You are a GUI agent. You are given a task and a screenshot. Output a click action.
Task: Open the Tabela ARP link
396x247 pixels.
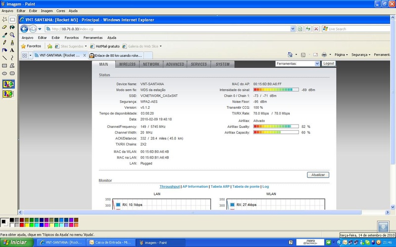tap(220, 187)
